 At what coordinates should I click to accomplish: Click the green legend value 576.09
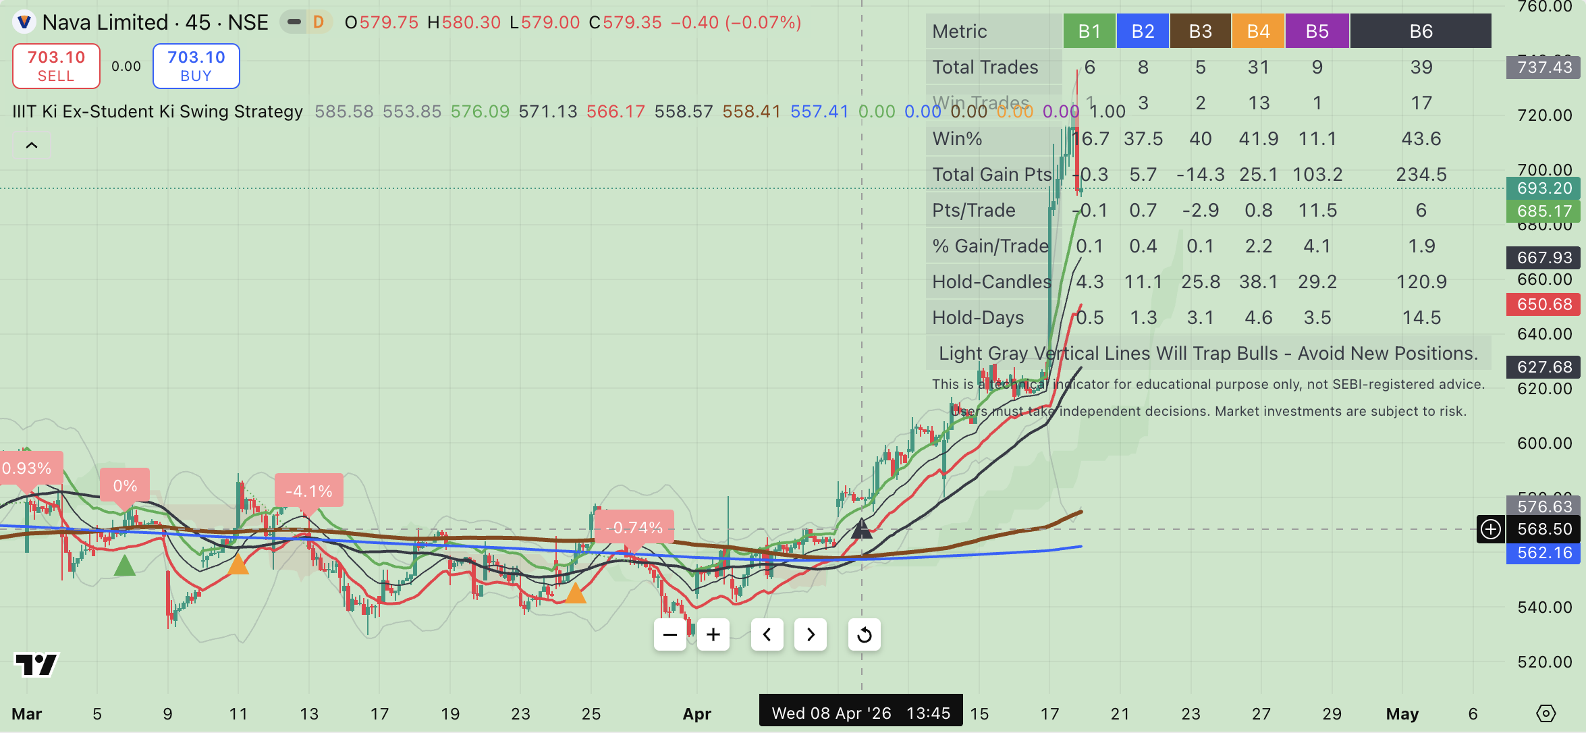pos(480,111)
